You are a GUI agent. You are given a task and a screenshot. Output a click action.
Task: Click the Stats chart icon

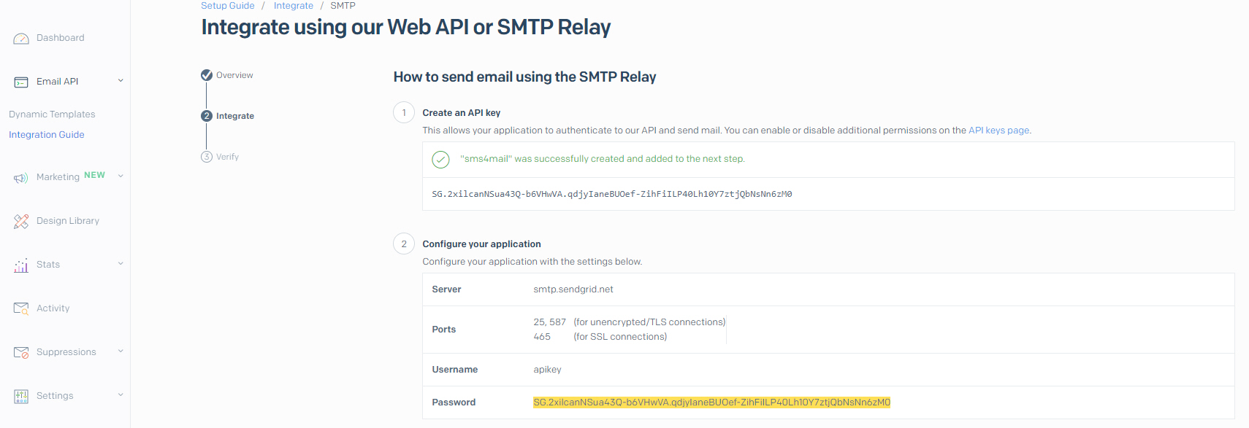pyautogui.click(x=21, y=265)
